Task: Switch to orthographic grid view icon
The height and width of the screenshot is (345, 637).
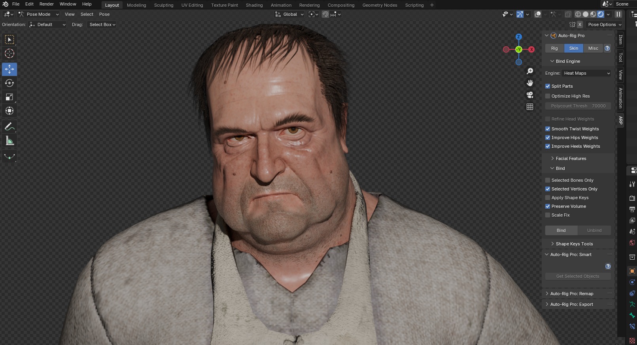Action: 530,107
